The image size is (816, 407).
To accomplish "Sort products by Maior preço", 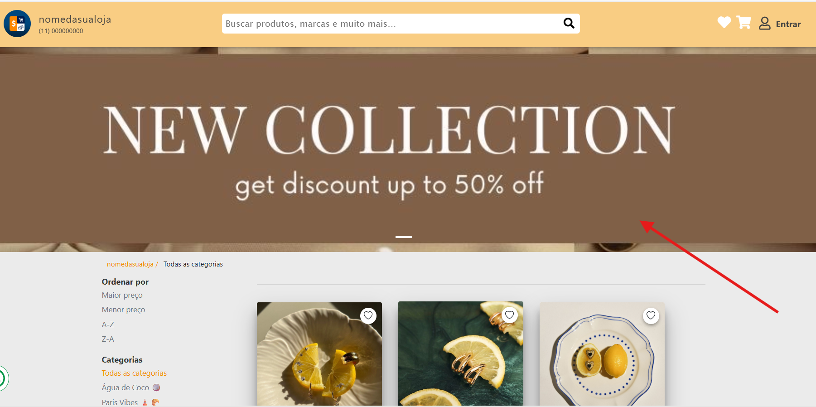I will coord(122,295).
